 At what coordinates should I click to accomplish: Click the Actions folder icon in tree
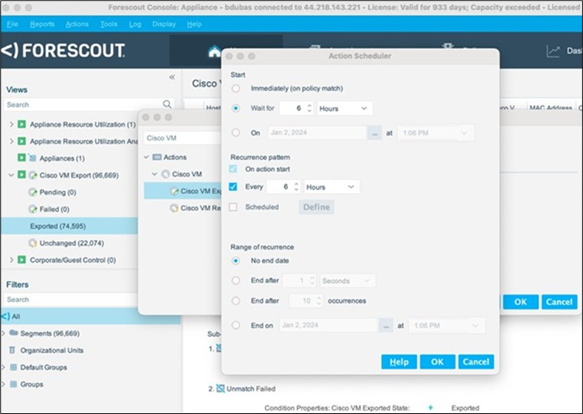click(157, 157)
